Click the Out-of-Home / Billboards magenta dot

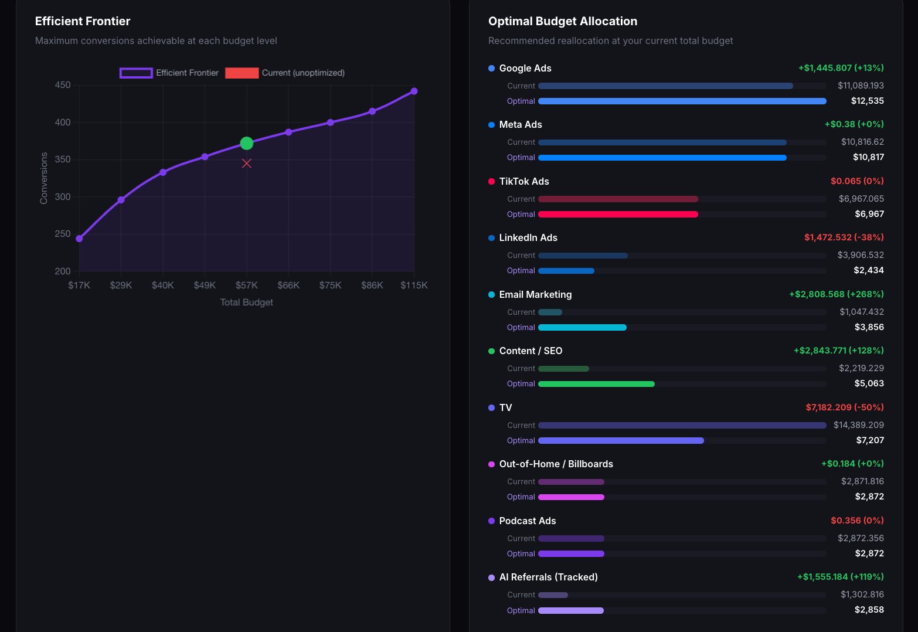click(491, 464)
